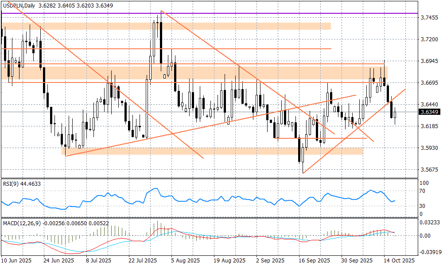Click the 22 Jul 2025 date label
443x266 pixels.
click(x=142, y=261)
